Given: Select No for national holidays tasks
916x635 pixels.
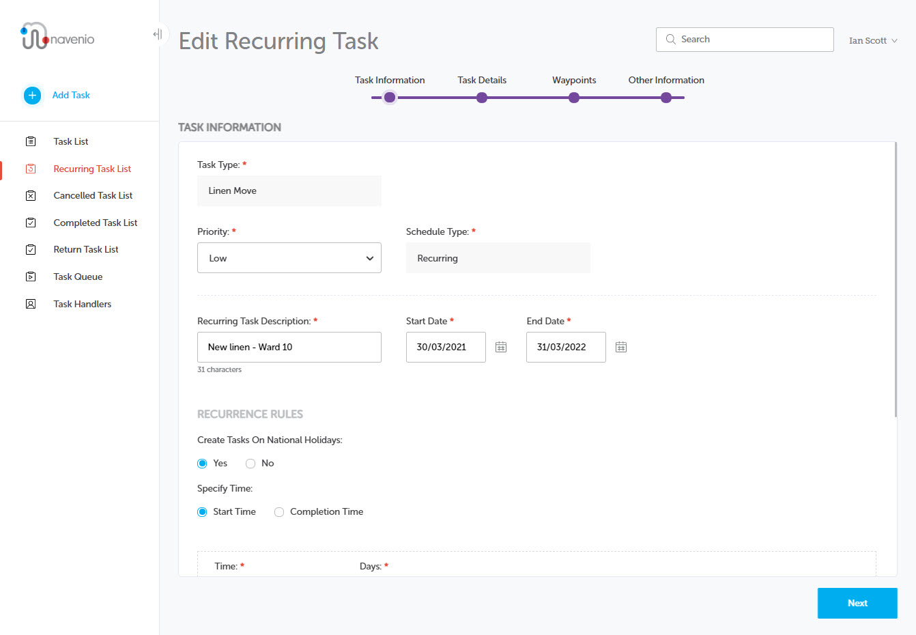Looking at the screenshot, I should [251, 464].
